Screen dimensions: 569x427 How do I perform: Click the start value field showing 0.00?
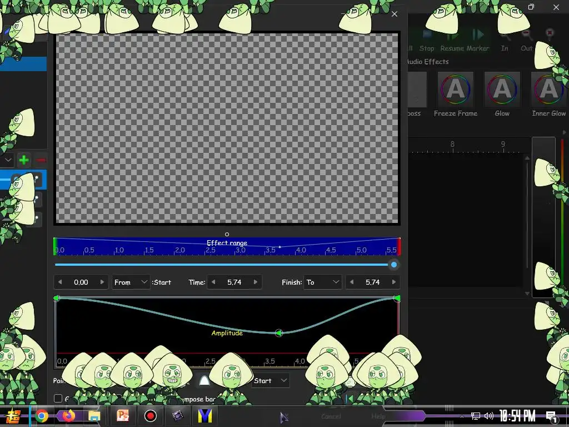click(81, 282)
